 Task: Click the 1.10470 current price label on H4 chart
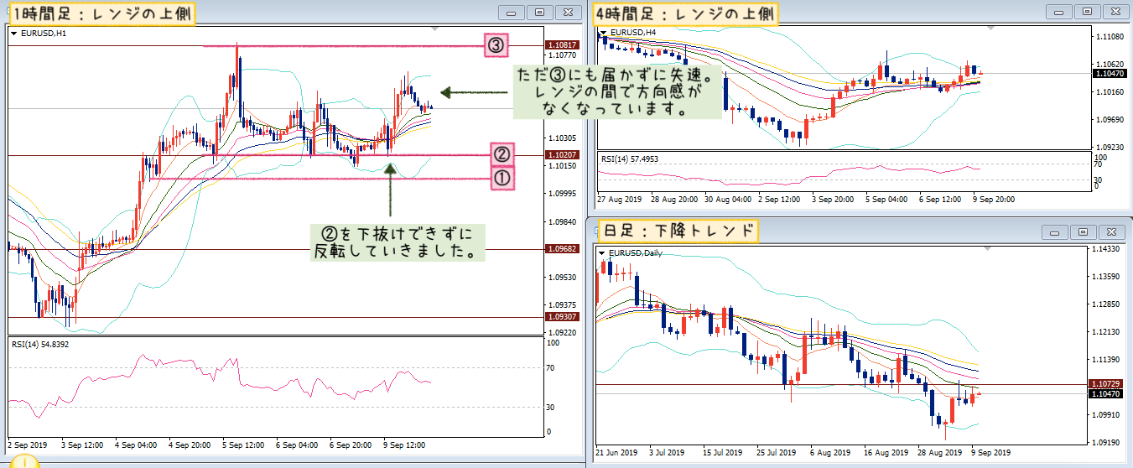tap(1109, 74)
